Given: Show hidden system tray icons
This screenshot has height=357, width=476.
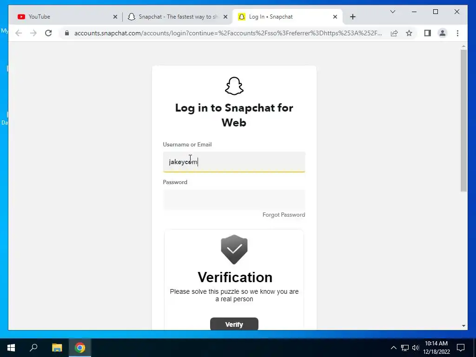Looking at the screenshot, I should click(393, 348).
